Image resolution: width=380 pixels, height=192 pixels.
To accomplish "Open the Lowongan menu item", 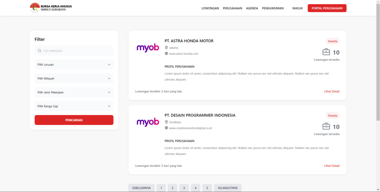I will point(210,8).
